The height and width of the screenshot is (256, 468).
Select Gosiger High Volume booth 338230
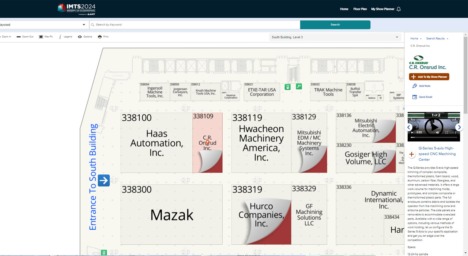click(x=366, y=158)
